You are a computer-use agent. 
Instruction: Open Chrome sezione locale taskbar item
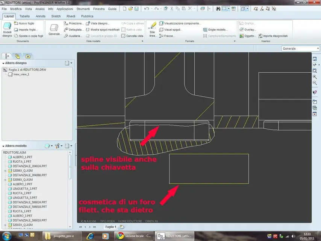(x=134, y=236)
